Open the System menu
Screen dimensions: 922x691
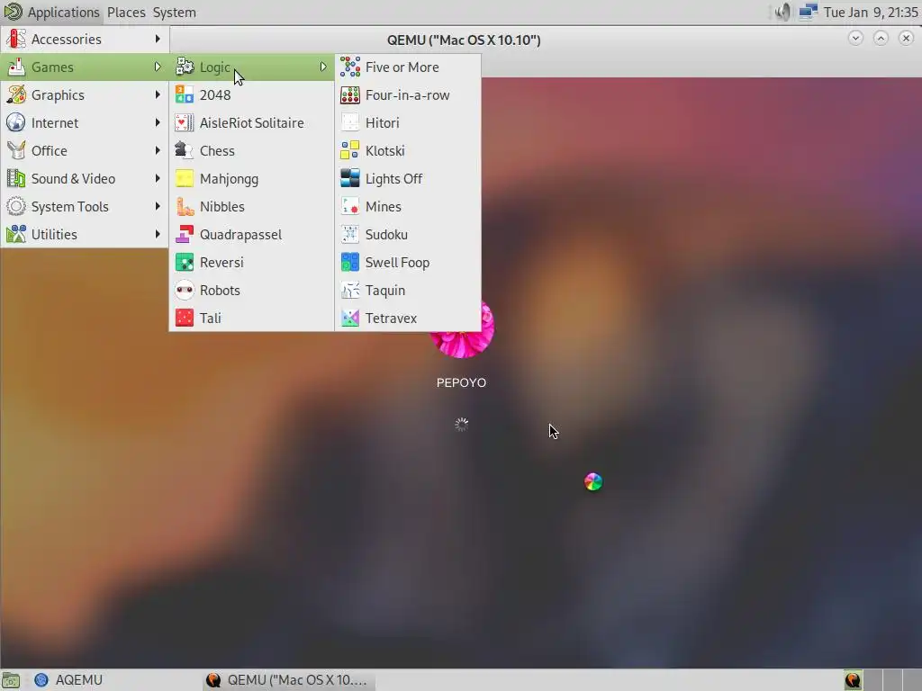pyautogui.click(x=174, y=13)
